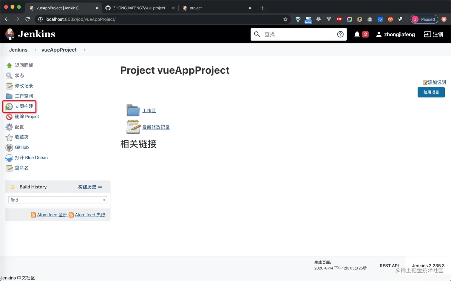Click the star icon beside 收藏夹
The height and width of the screenshot is (281, 451).
coord(9,137)
